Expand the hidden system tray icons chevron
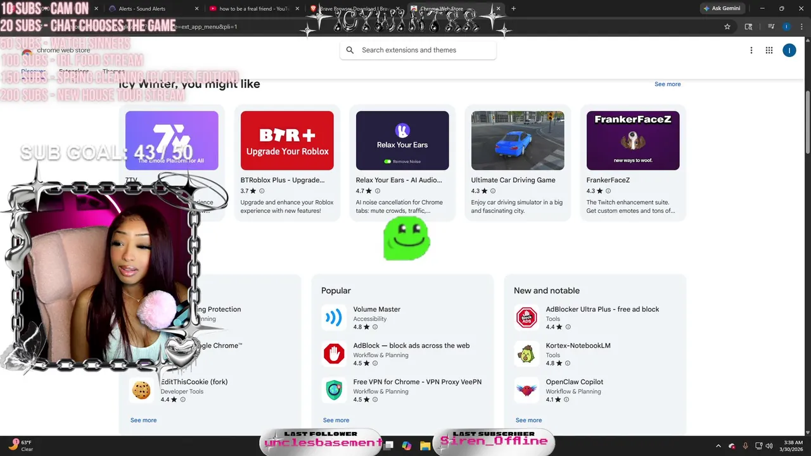Image resolution: width=811 pixels, height=456 pixels. click(x=718, y=446)
